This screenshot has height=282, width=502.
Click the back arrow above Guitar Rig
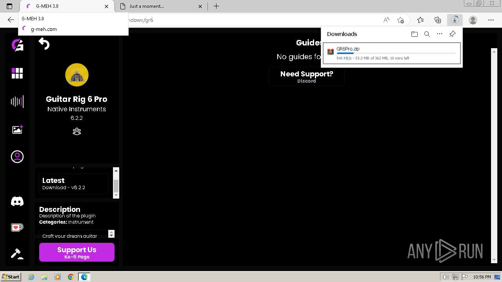[x=44, y=43]
